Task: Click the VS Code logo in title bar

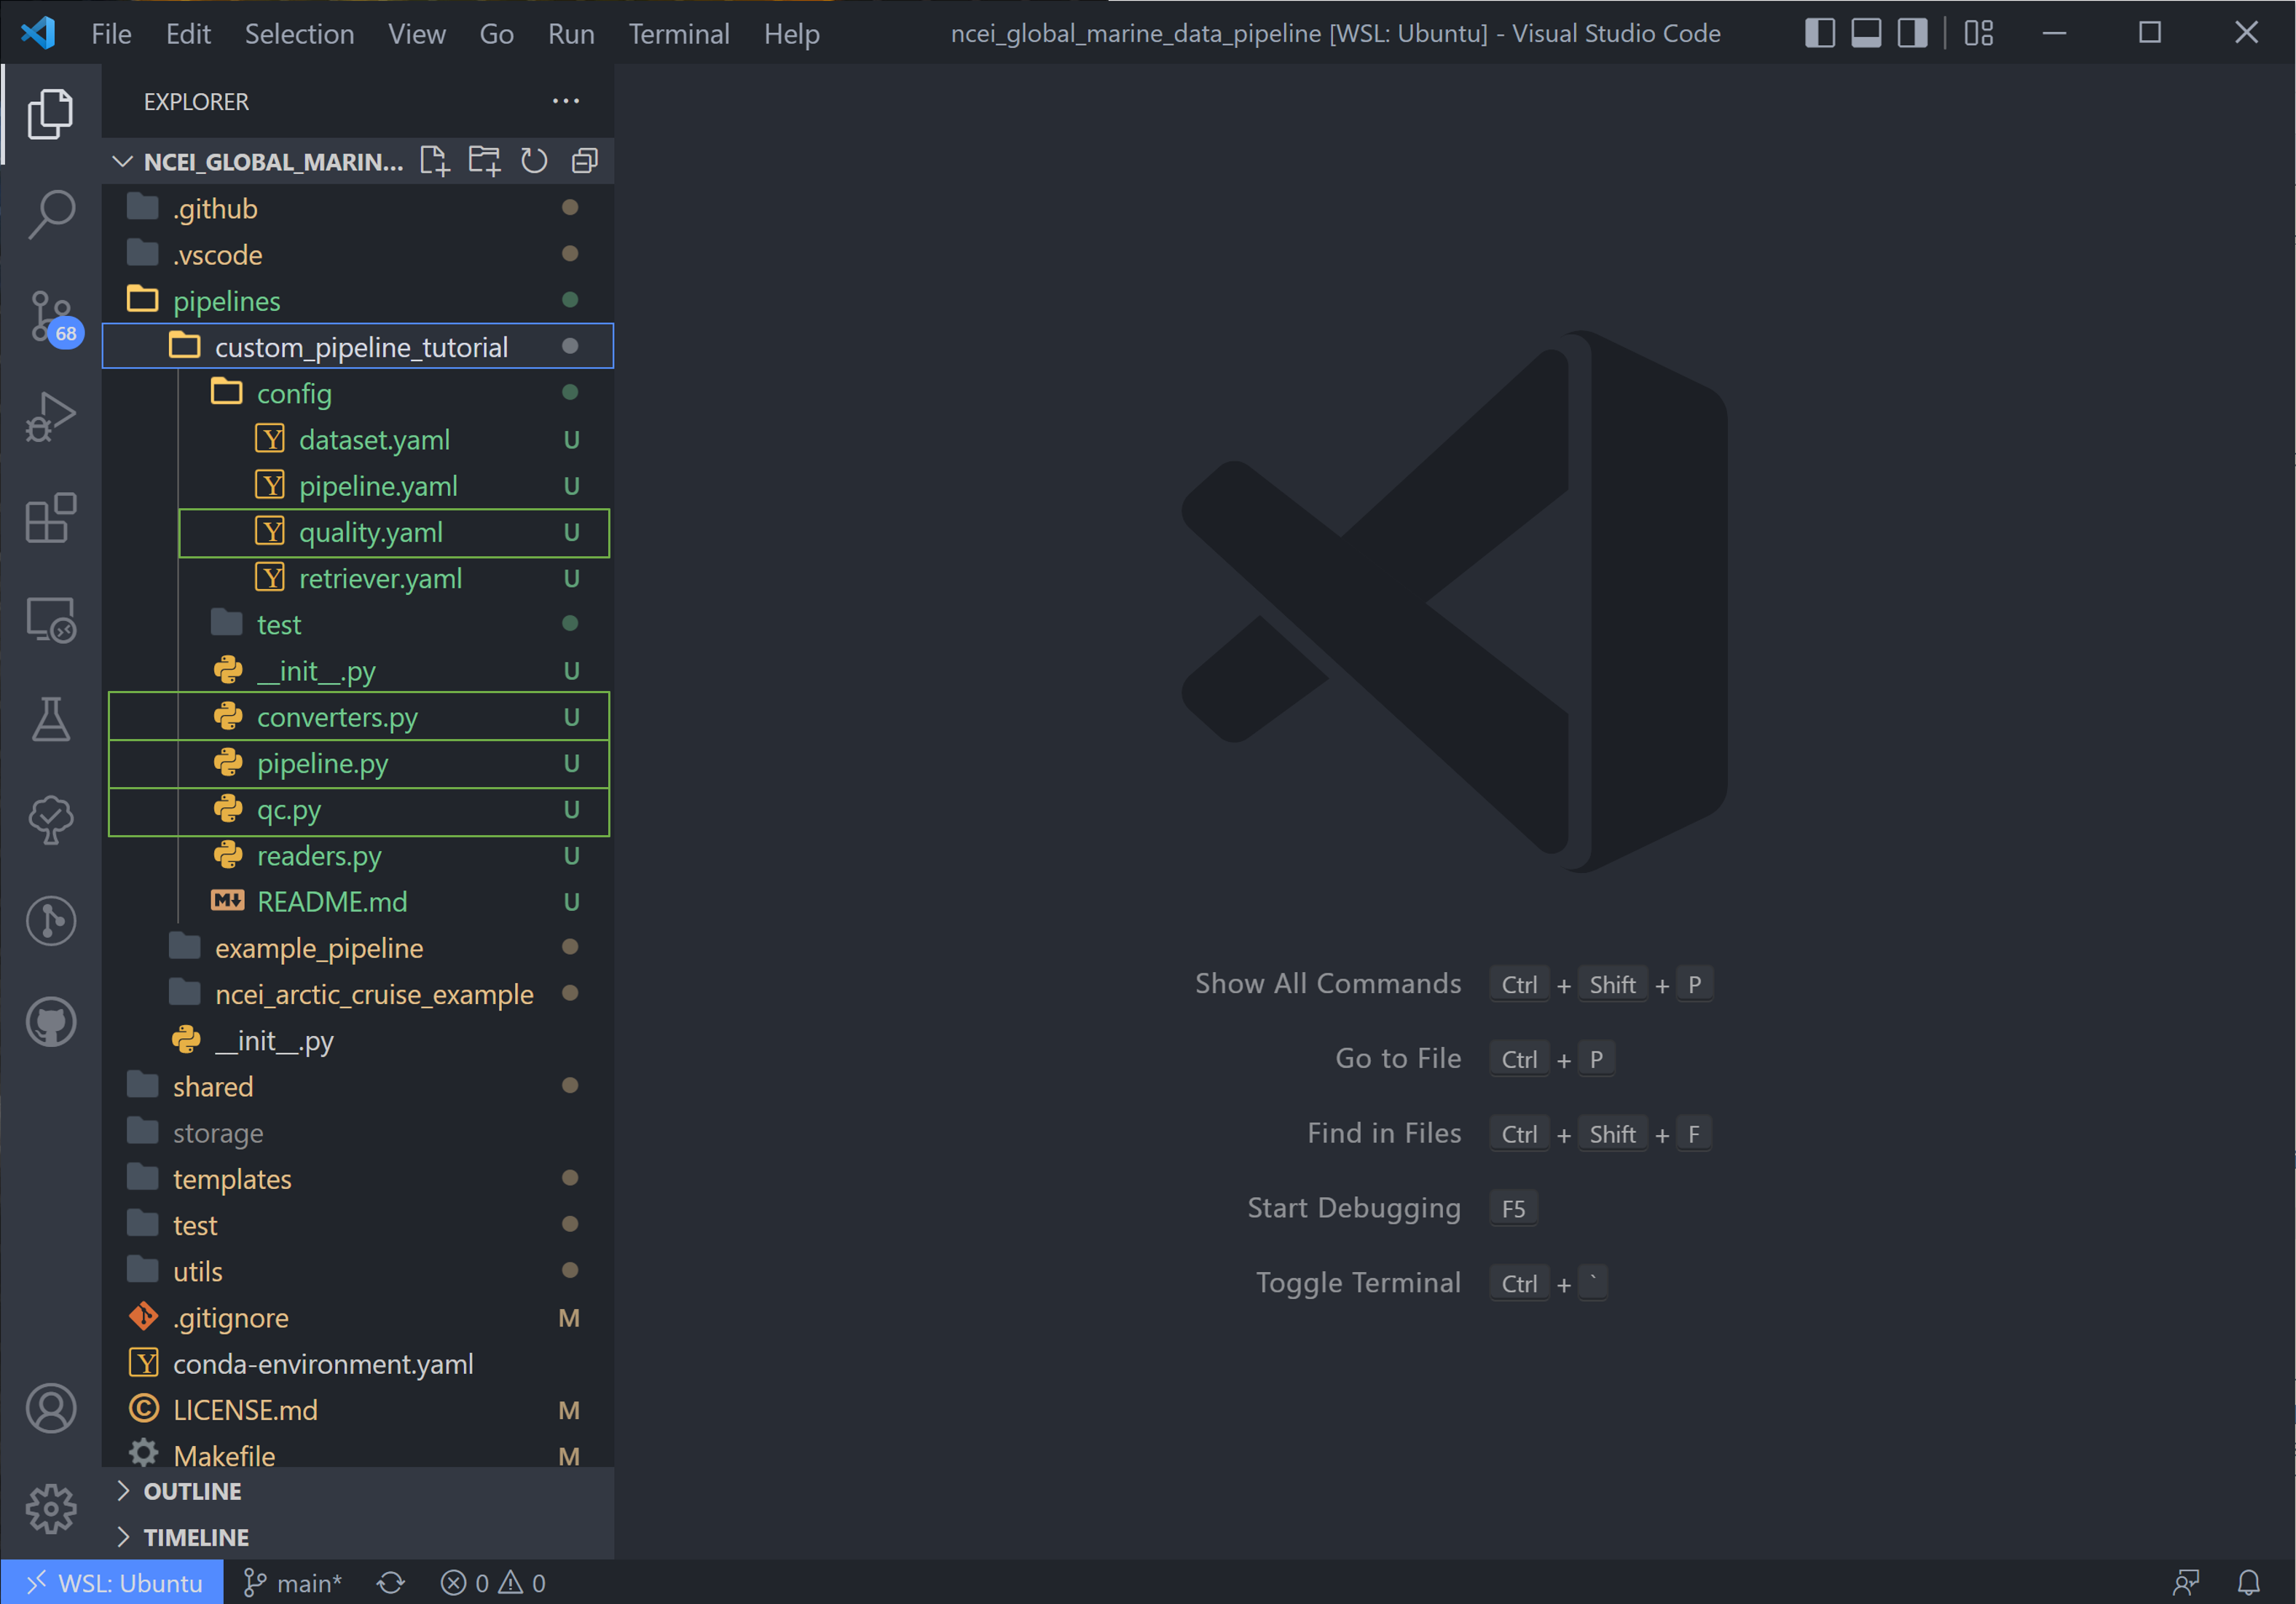Action: click(38, 33)
